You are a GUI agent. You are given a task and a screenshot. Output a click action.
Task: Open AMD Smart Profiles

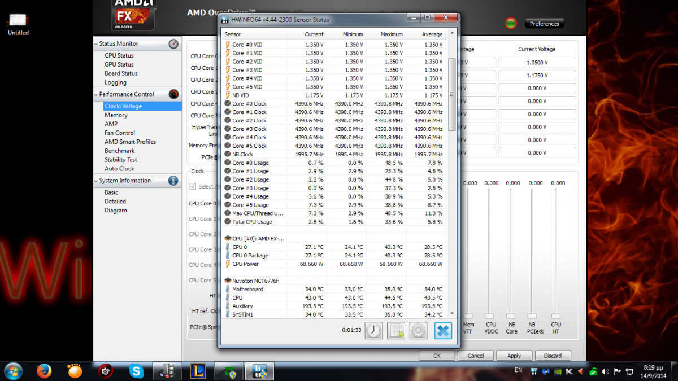point(130,142)
